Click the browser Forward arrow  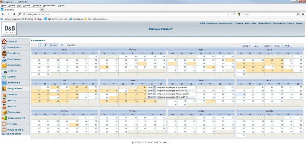coord(8,14)
